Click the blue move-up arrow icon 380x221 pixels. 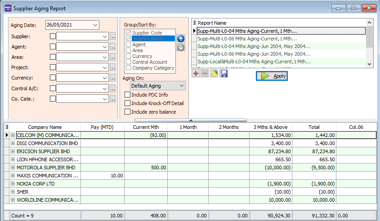coord(181,39)
